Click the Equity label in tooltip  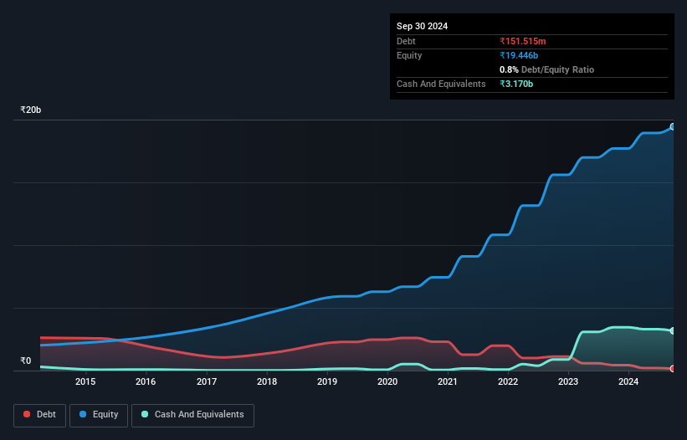(x=409, y=55)
